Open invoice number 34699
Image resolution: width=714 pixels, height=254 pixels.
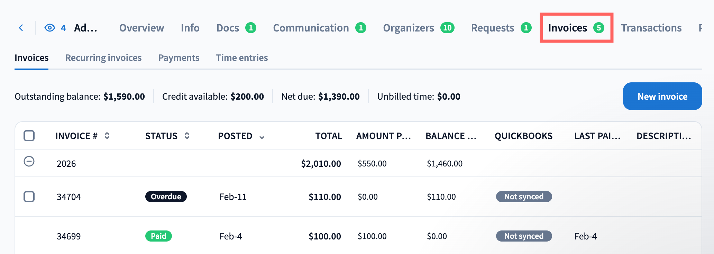[x=68, y=236]
